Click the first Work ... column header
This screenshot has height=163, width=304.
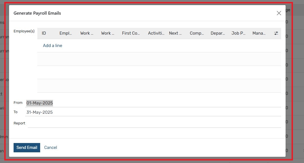point(87,33)
